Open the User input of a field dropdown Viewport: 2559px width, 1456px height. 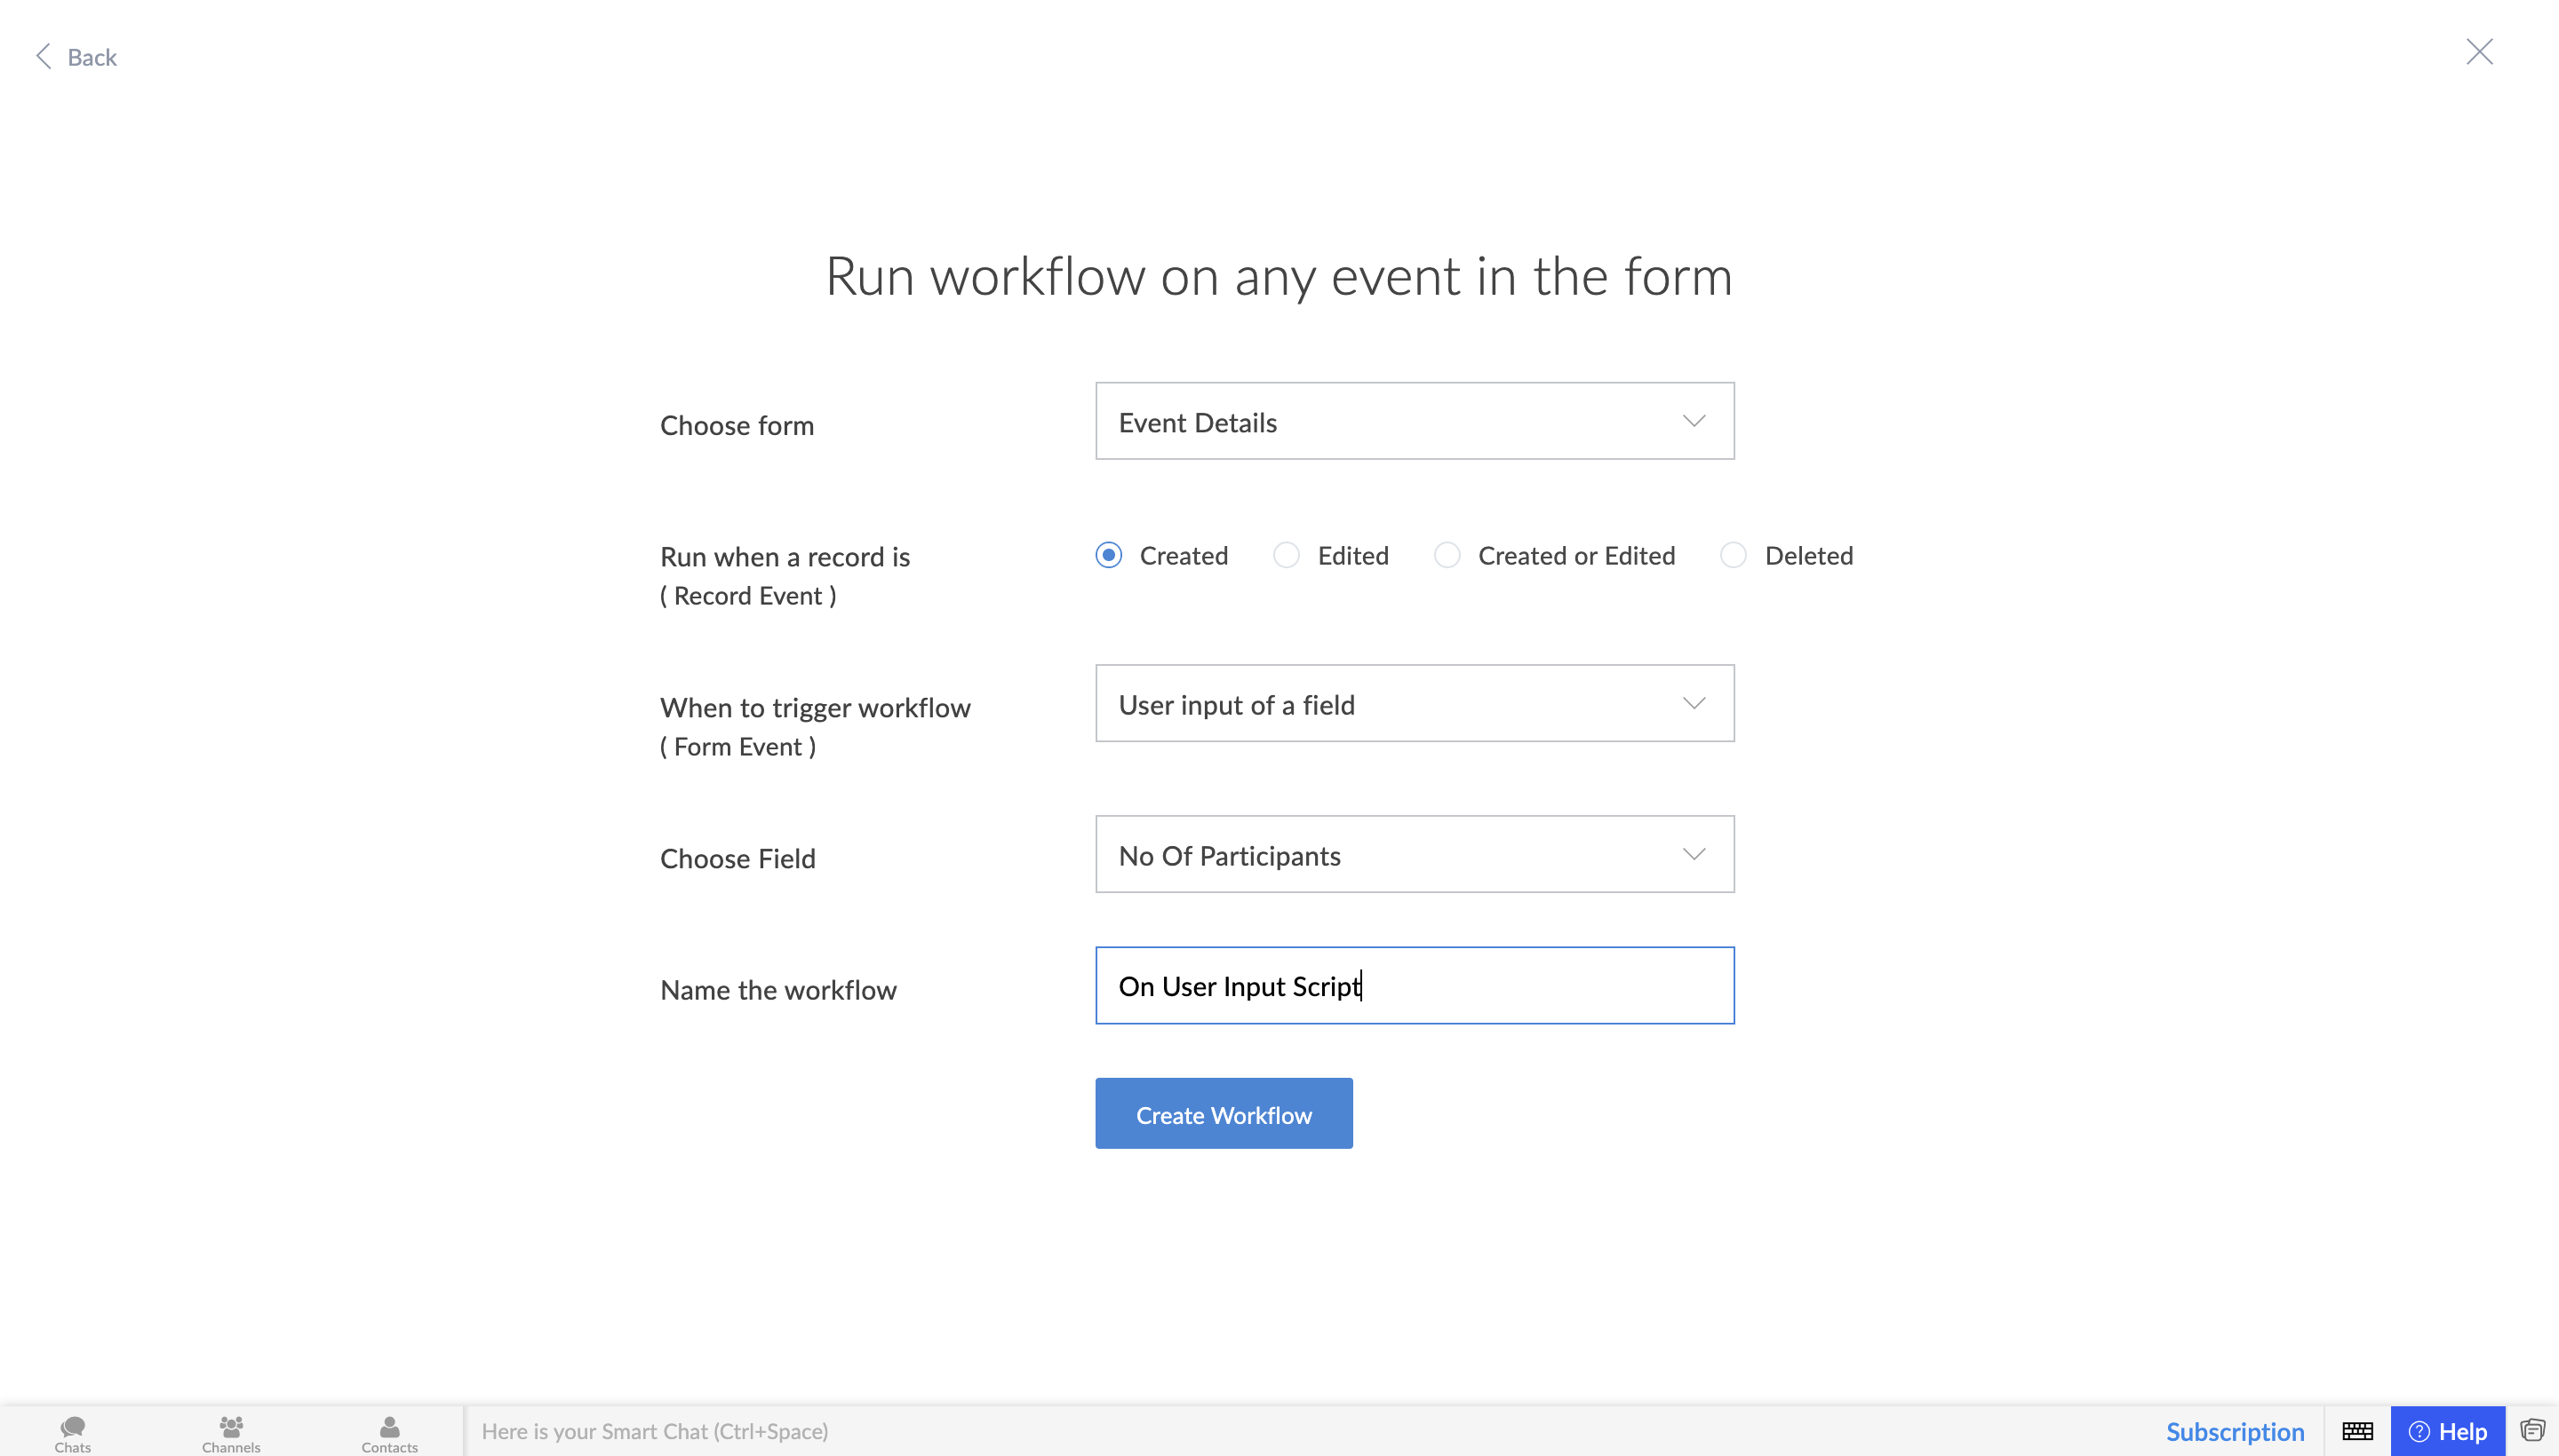[1414, 703]
